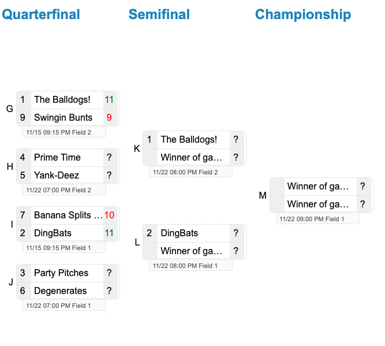Click seed number 7 beside Banana Splits
The height and width of the screenshot is (346, 385).
pos(23,215)
